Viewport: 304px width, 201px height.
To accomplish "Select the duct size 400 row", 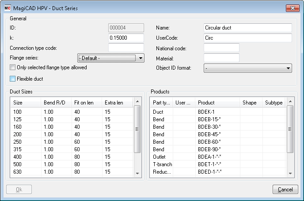I will click(72, 156).
